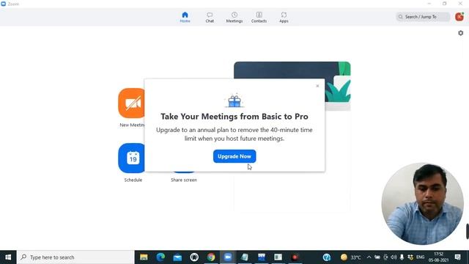Open the Apps tab

tap(284, 18)
